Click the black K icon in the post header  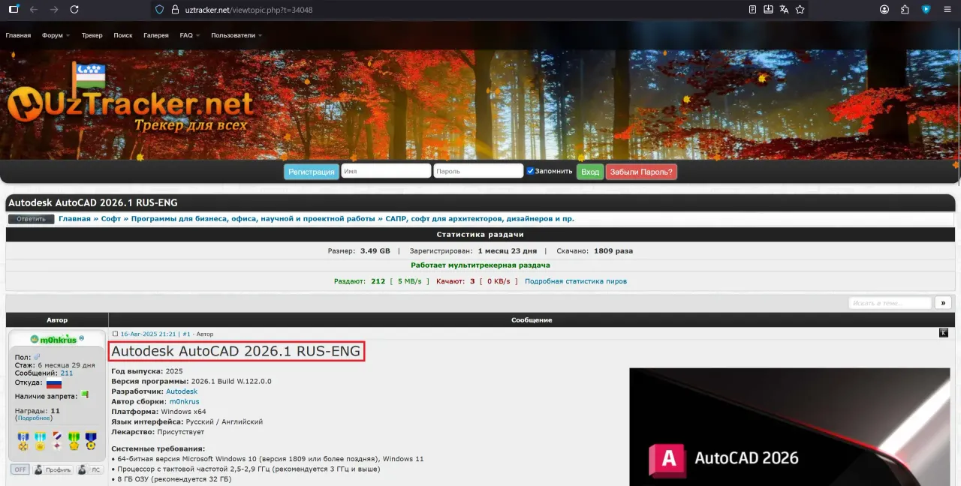[944, 333]
